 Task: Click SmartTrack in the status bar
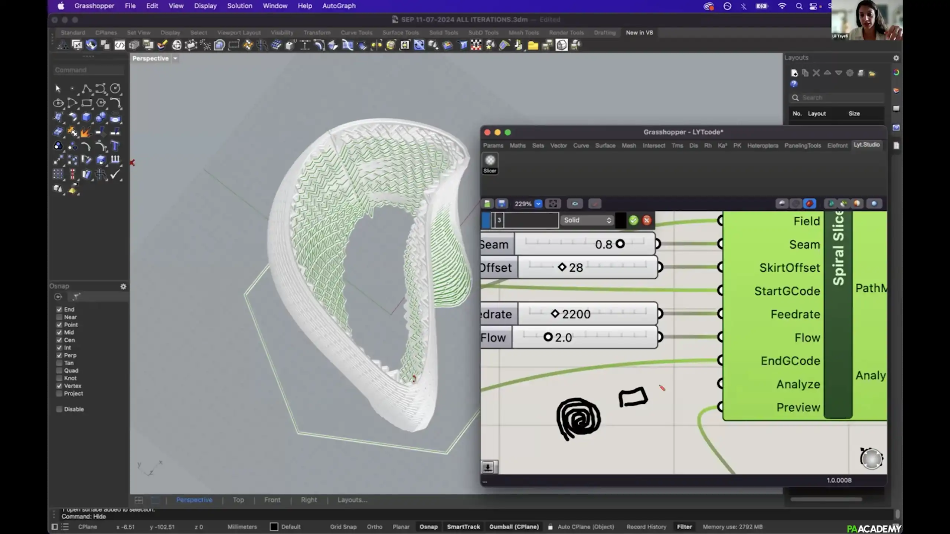click(x=463, y=527)
